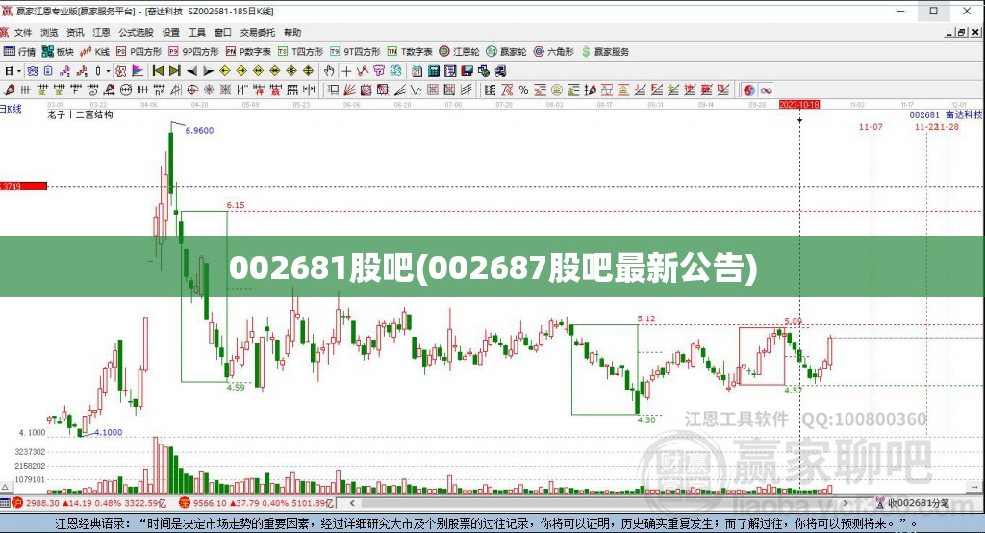The width and height of the screenshot is (985, 533).
Task: Move chart right with black right arrow
Action: pyautogui.click(x=208, y=71)
